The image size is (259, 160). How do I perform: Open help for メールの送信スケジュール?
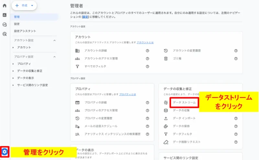(148, 126)
